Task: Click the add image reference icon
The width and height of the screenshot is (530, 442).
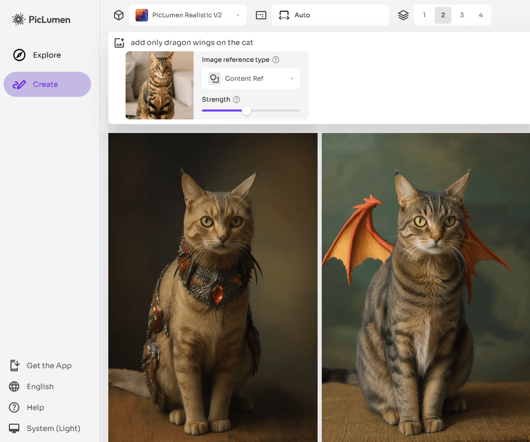Action: [x=119, y=43]
